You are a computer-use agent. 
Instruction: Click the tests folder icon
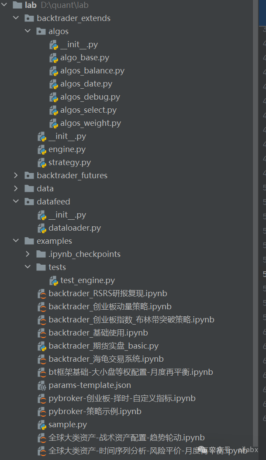tap(41, 267)
